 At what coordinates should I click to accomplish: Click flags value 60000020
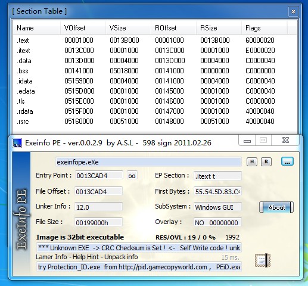tap(260, 41)
